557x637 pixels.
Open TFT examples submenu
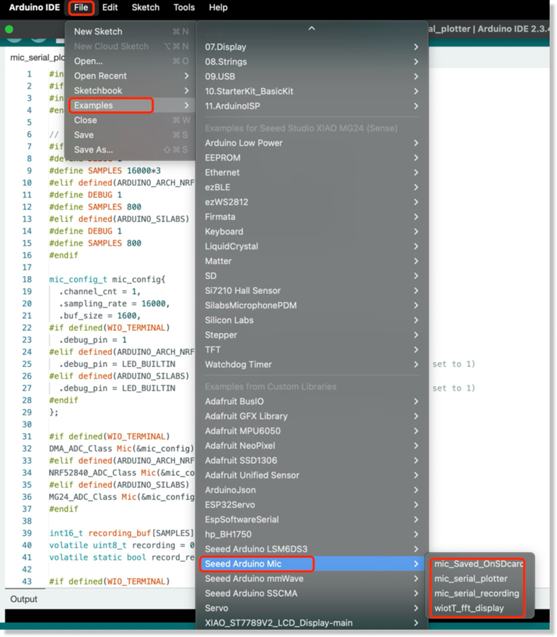tap(311, 349)
